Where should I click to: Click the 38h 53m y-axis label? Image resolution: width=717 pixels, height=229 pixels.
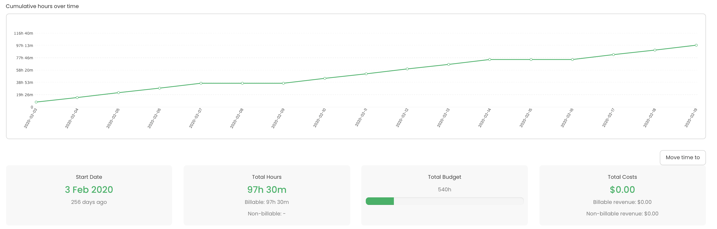pos(25,82)
